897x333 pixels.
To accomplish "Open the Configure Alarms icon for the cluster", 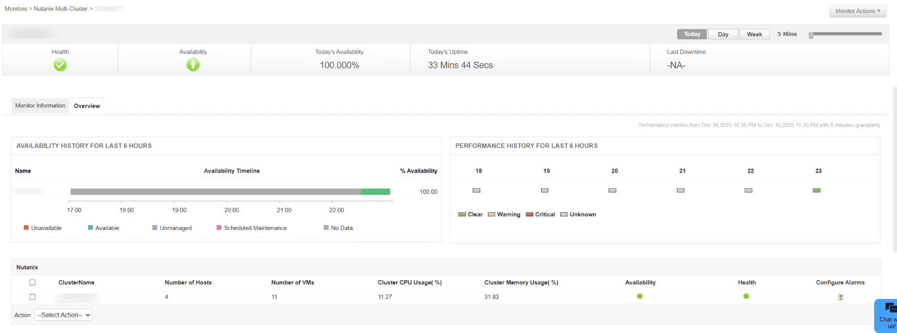I will click(x=841, y=297).
